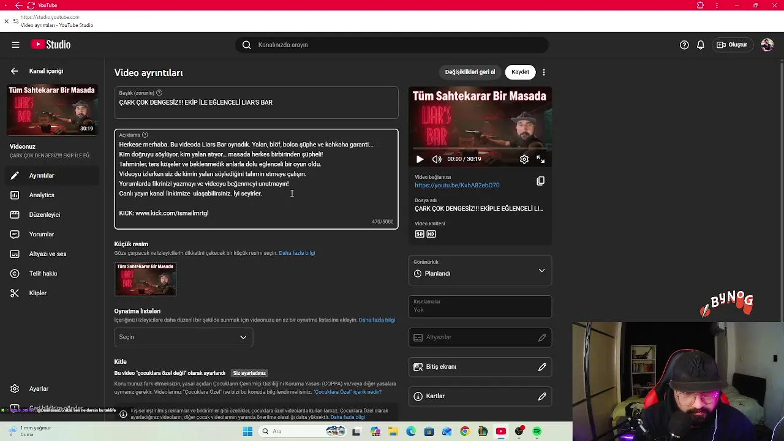Open Microsoft Edge from the taskbar
This screenshot has height=441, width=784.
point(411,432)
